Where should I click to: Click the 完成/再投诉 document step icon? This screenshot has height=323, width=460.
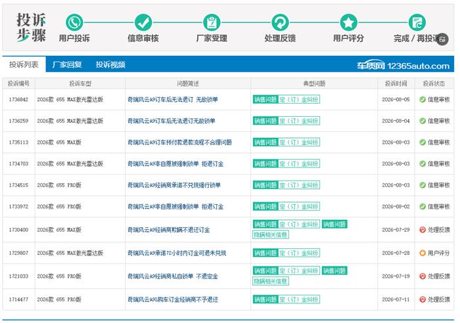pyautogui.click(x=417, y=22)
